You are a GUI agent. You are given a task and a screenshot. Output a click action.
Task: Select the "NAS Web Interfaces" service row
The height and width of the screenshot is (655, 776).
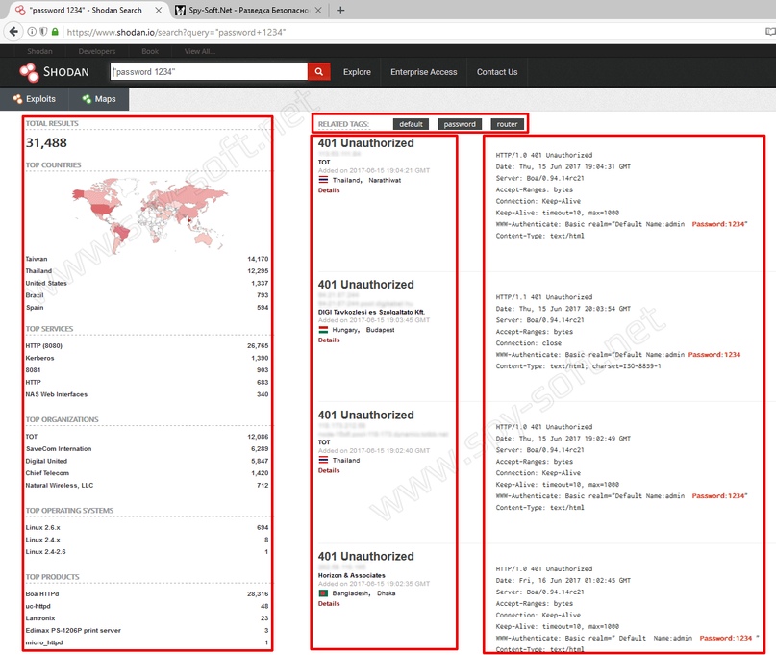click(x=147, y=394)
